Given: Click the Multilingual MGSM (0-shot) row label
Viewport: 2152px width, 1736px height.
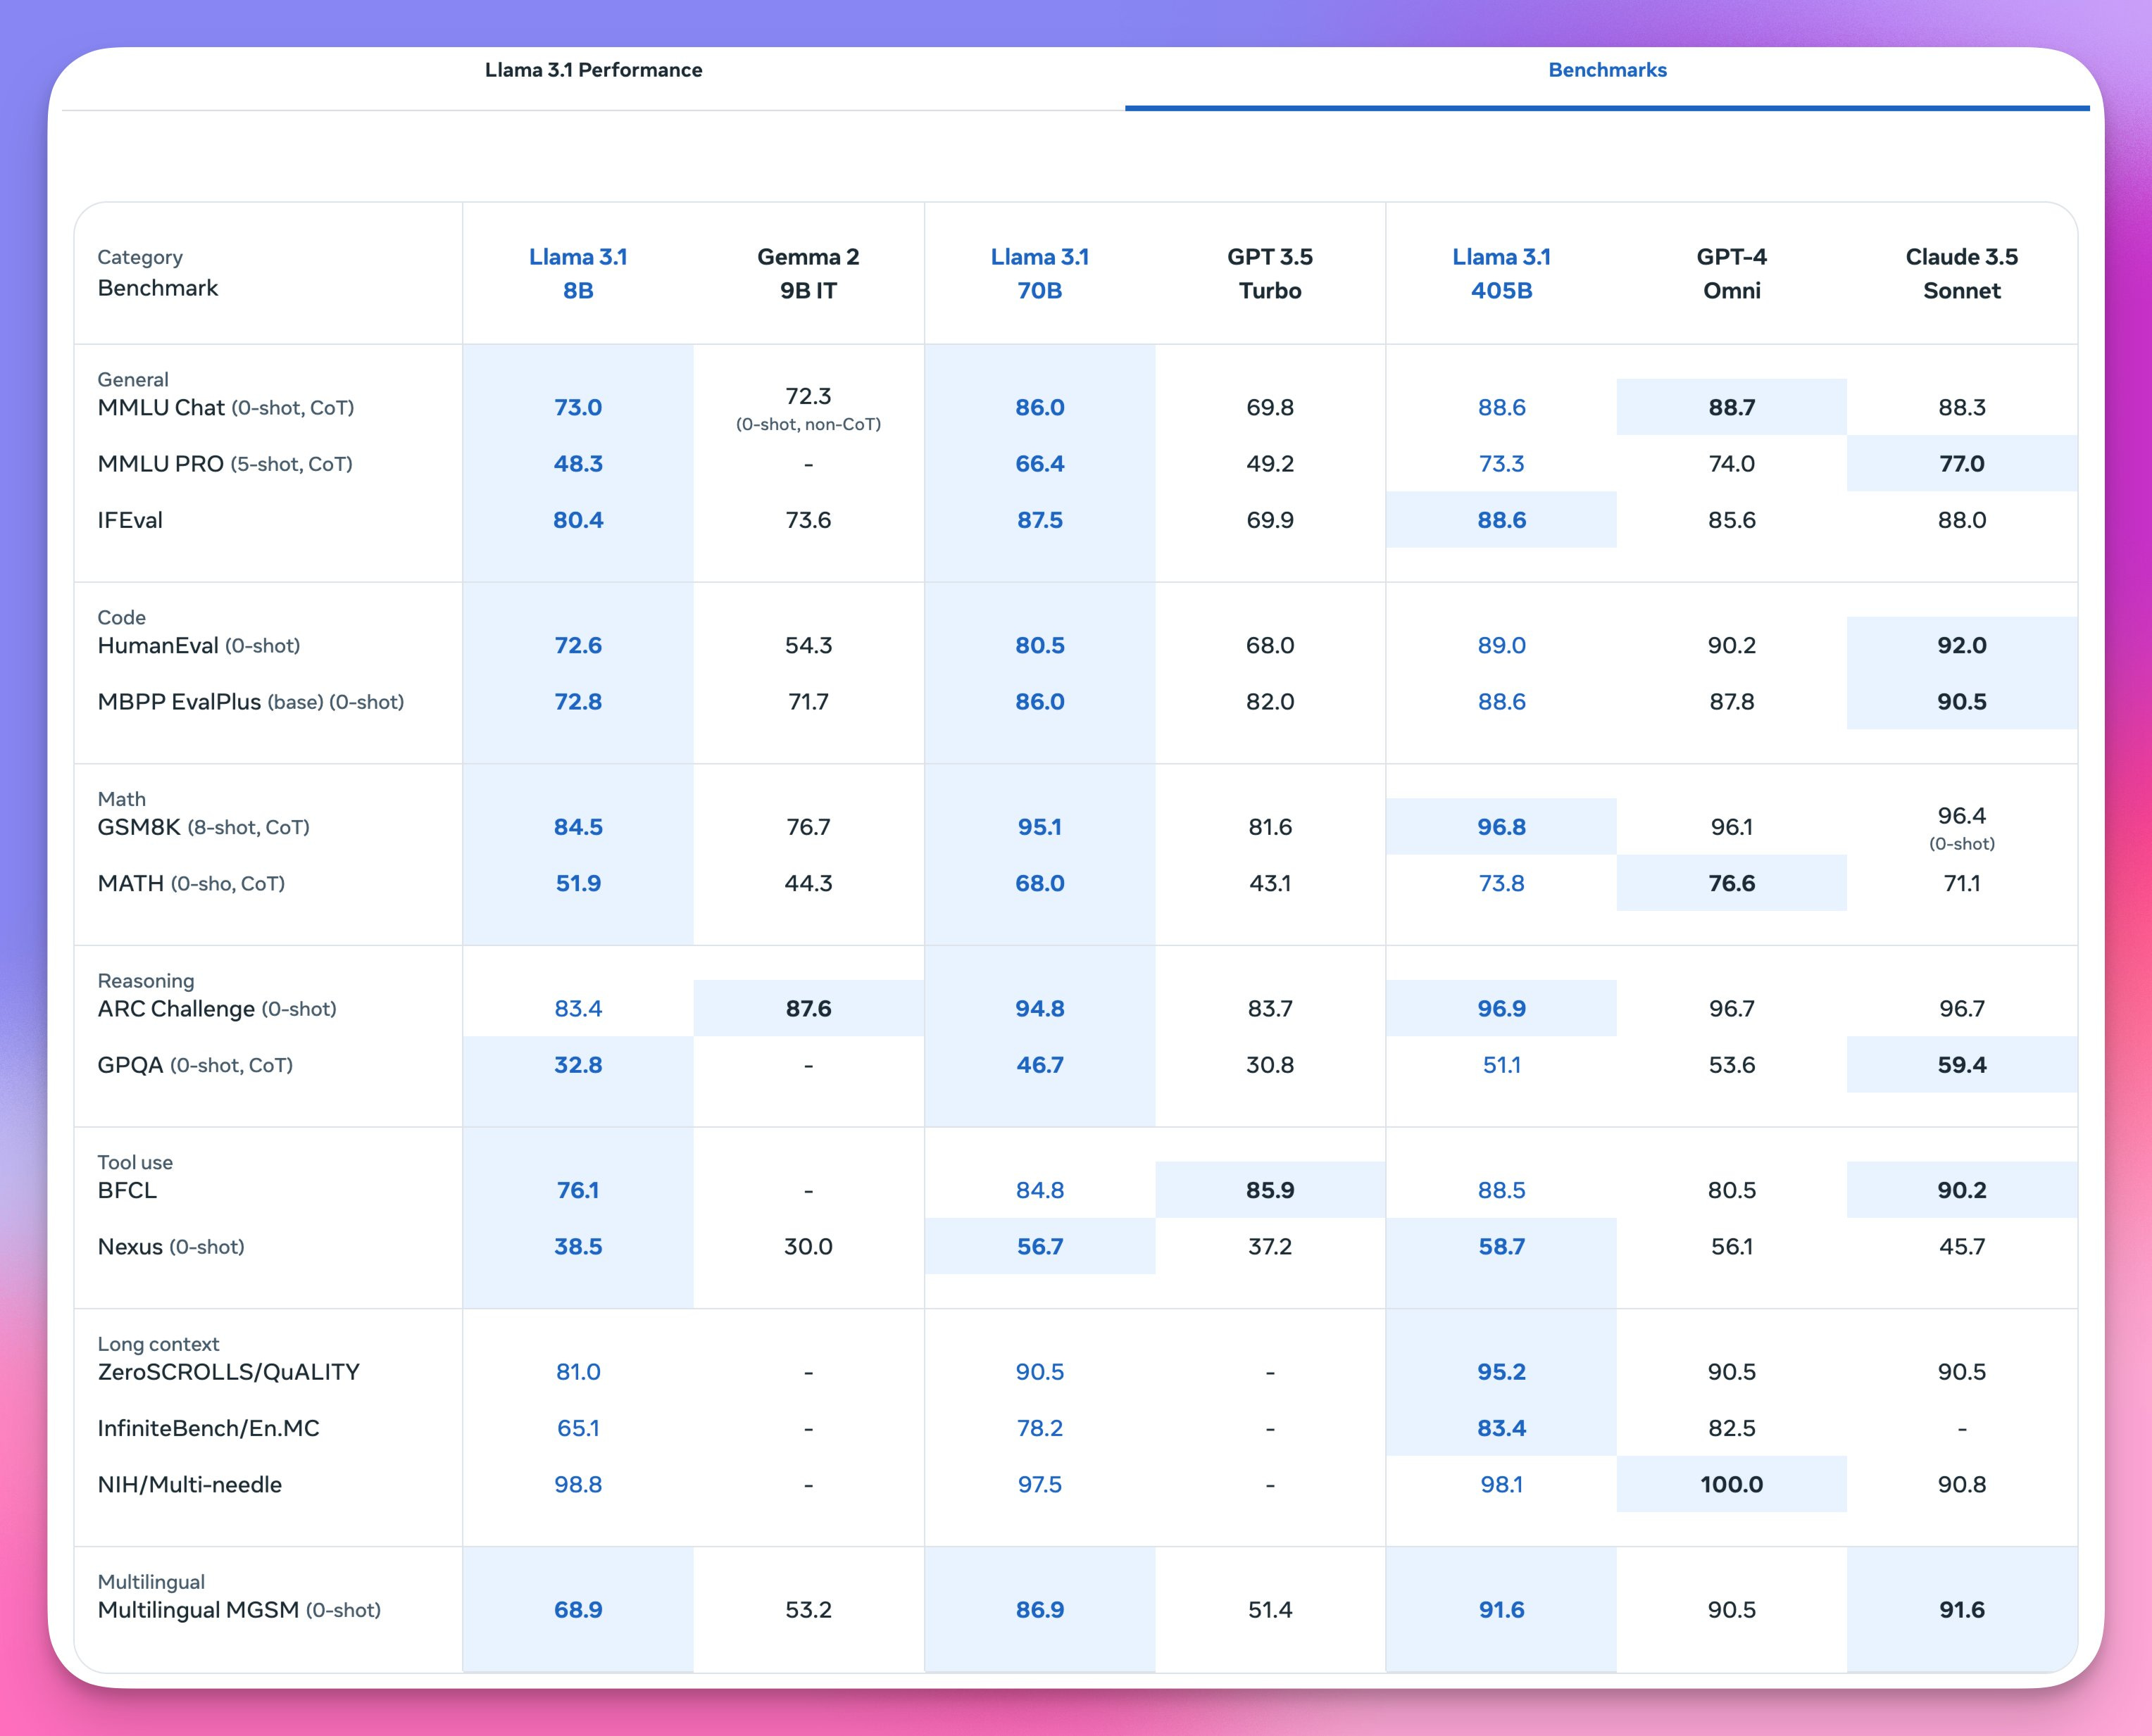Looking at the screenshot, I should pyautogui.click(x=239, y=1610).
